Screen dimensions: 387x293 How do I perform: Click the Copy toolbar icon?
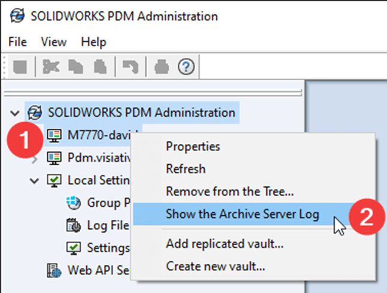click(75, 67)
